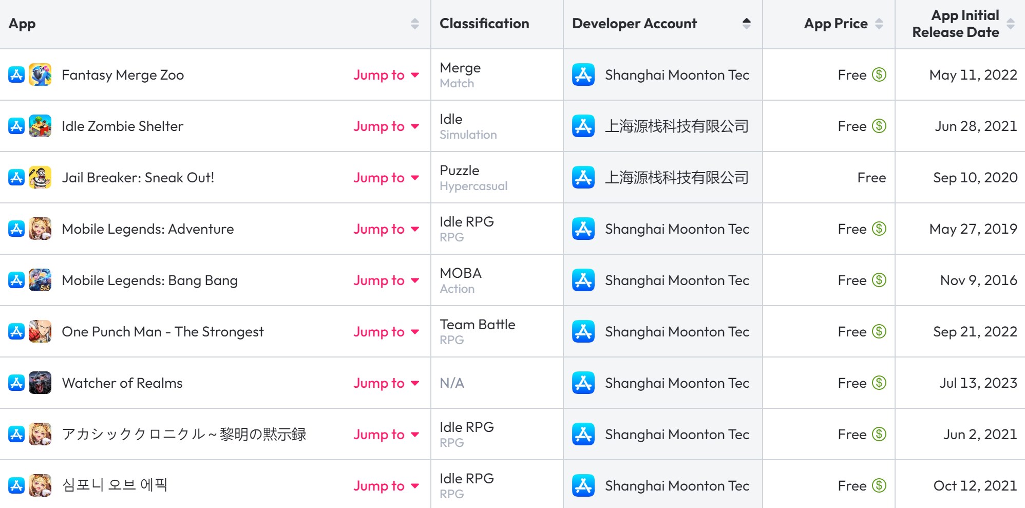This screenshot has height=508, width=1025.
Task: Click release date Nov 9, 2016
Action: pos(979,280)
